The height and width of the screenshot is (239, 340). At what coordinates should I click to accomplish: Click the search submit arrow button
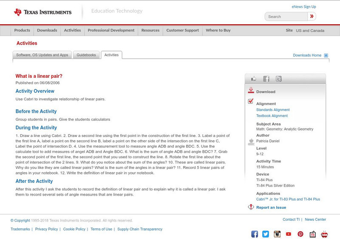point(312,17)
